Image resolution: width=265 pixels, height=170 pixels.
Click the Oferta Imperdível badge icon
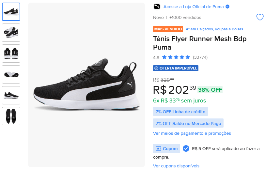tap(156, 68)
